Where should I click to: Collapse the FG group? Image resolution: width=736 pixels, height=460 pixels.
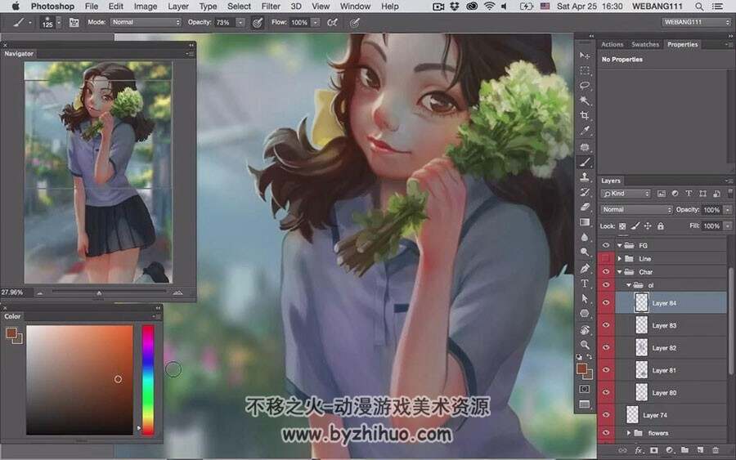tap(620, 245)
